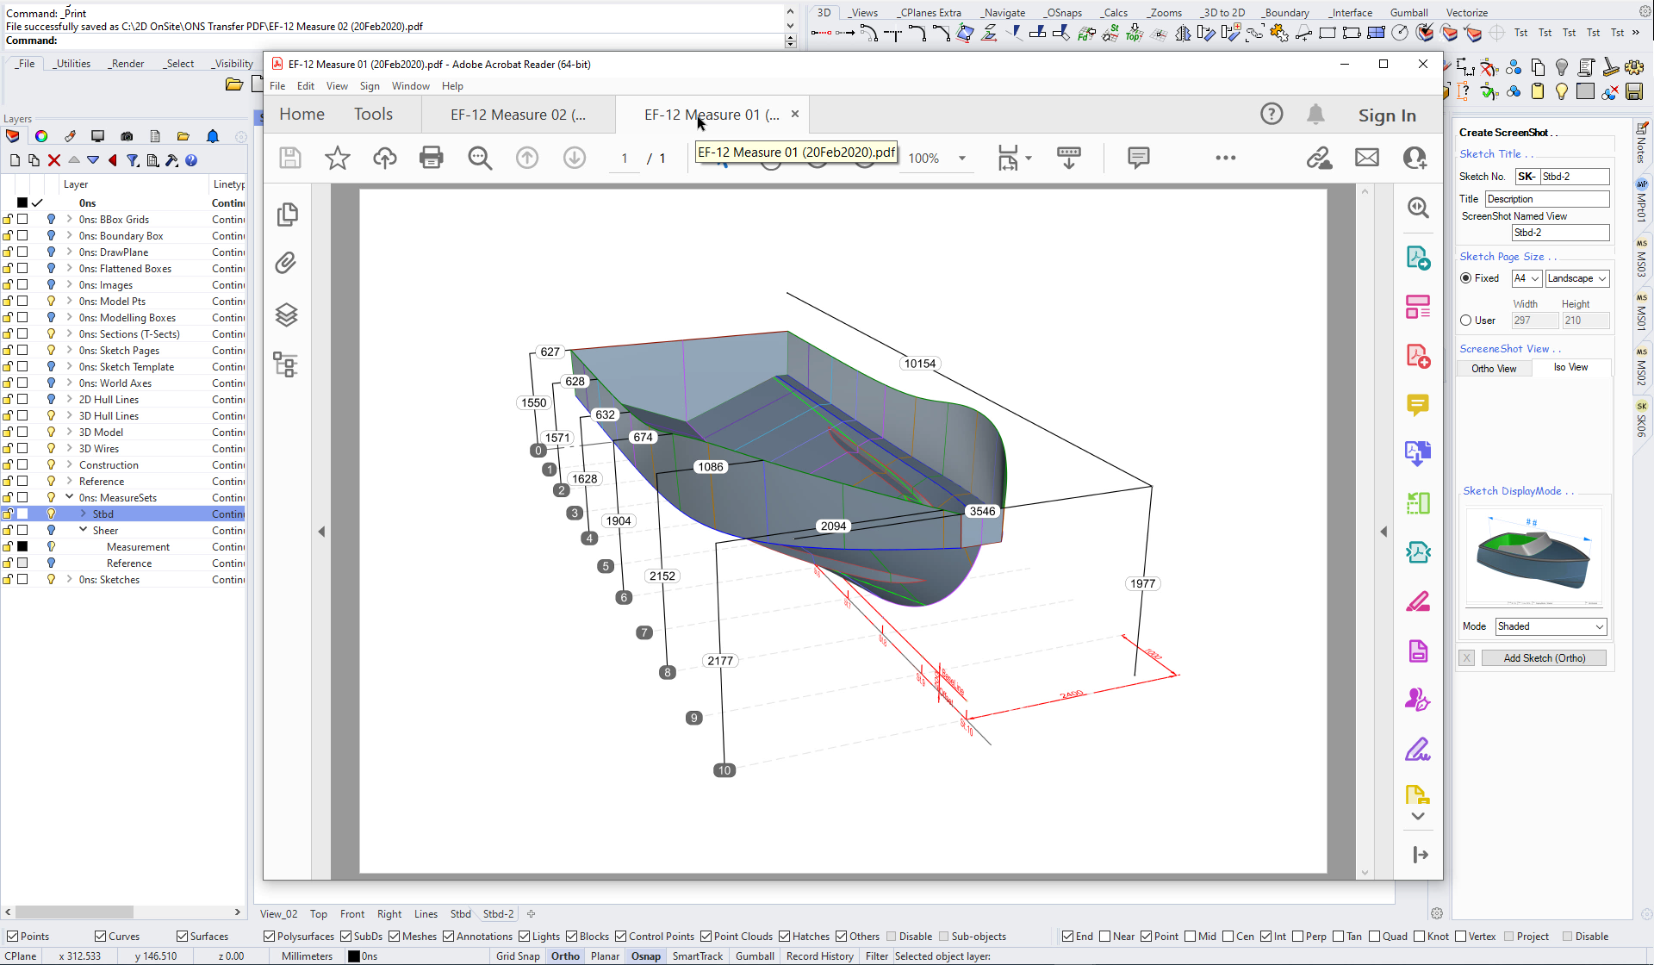Click Home in Acrobat
The image size is (1654, 965).
[x=302, y=115]
